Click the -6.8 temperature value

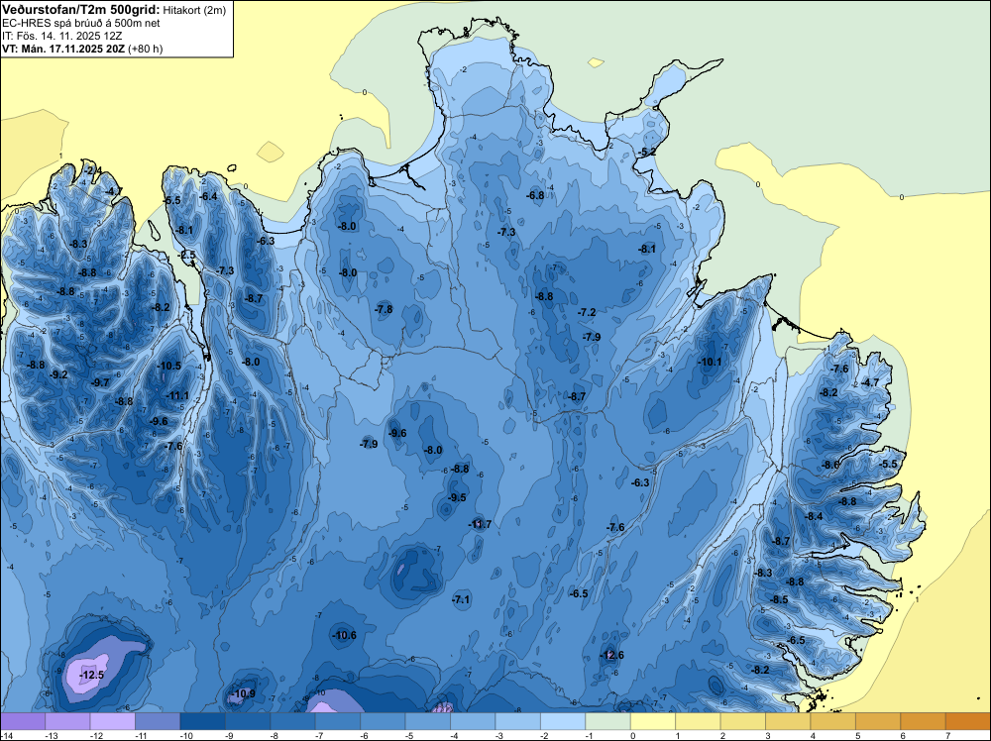tap(535, 196)
